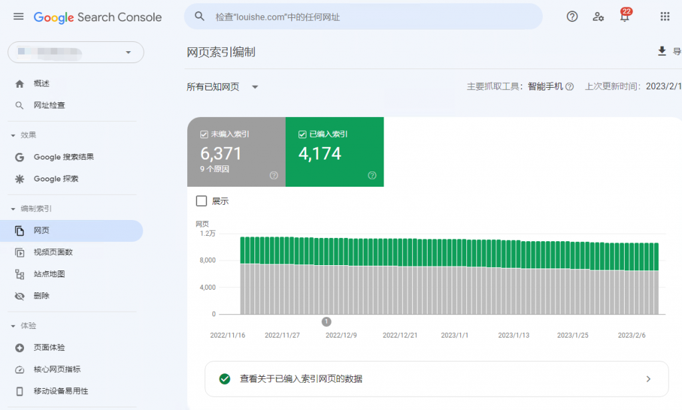The height and width of the screenshot is (410, 682).
Task: Click the sitemap icon beside 站点地图
Action: pyautogui.click(x=19, y=274)
